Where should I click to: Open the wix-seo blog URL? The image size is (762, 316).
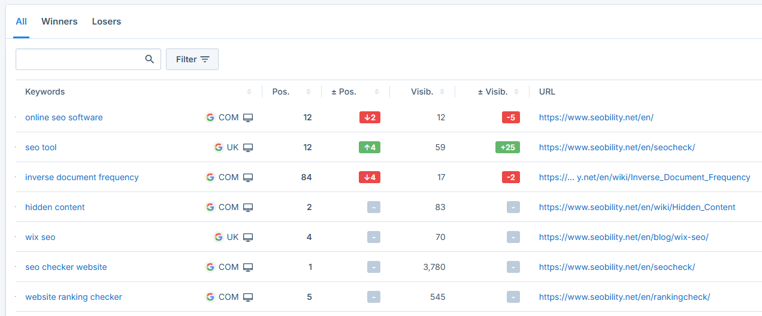coord(624,237)
